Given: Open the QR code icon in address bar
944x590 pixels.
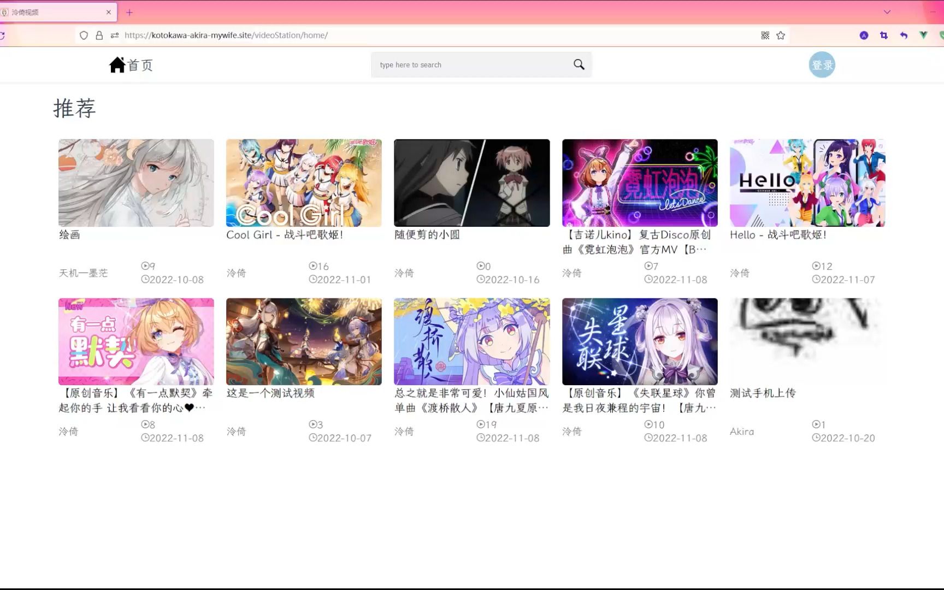Looking at the screenshot, I should point(765,36).
